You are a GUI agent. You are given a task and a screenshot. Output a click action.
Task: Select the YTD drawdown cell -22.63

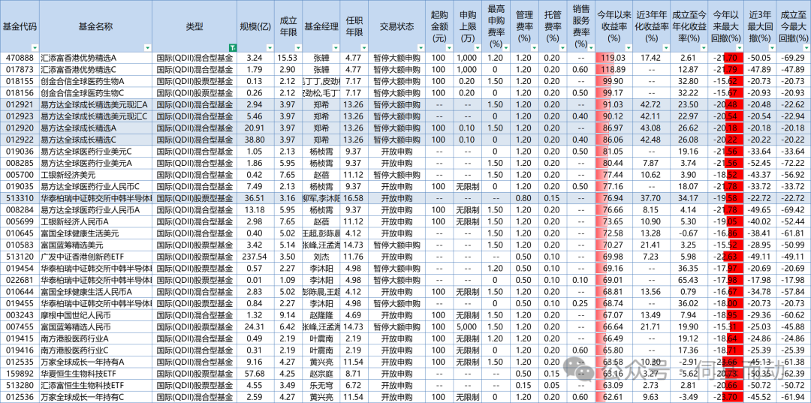click(x=725, y=257)
